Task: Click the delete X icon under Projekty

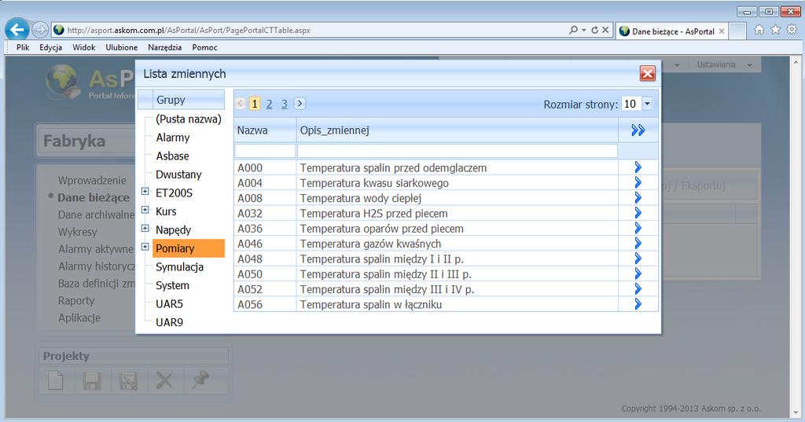Action: 164,381
